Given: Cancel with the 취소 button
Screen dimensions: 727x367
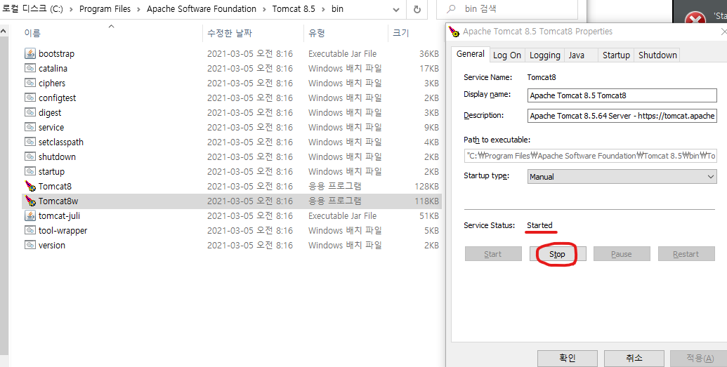Looking at the screenshot, I should (x=634, y=358).
